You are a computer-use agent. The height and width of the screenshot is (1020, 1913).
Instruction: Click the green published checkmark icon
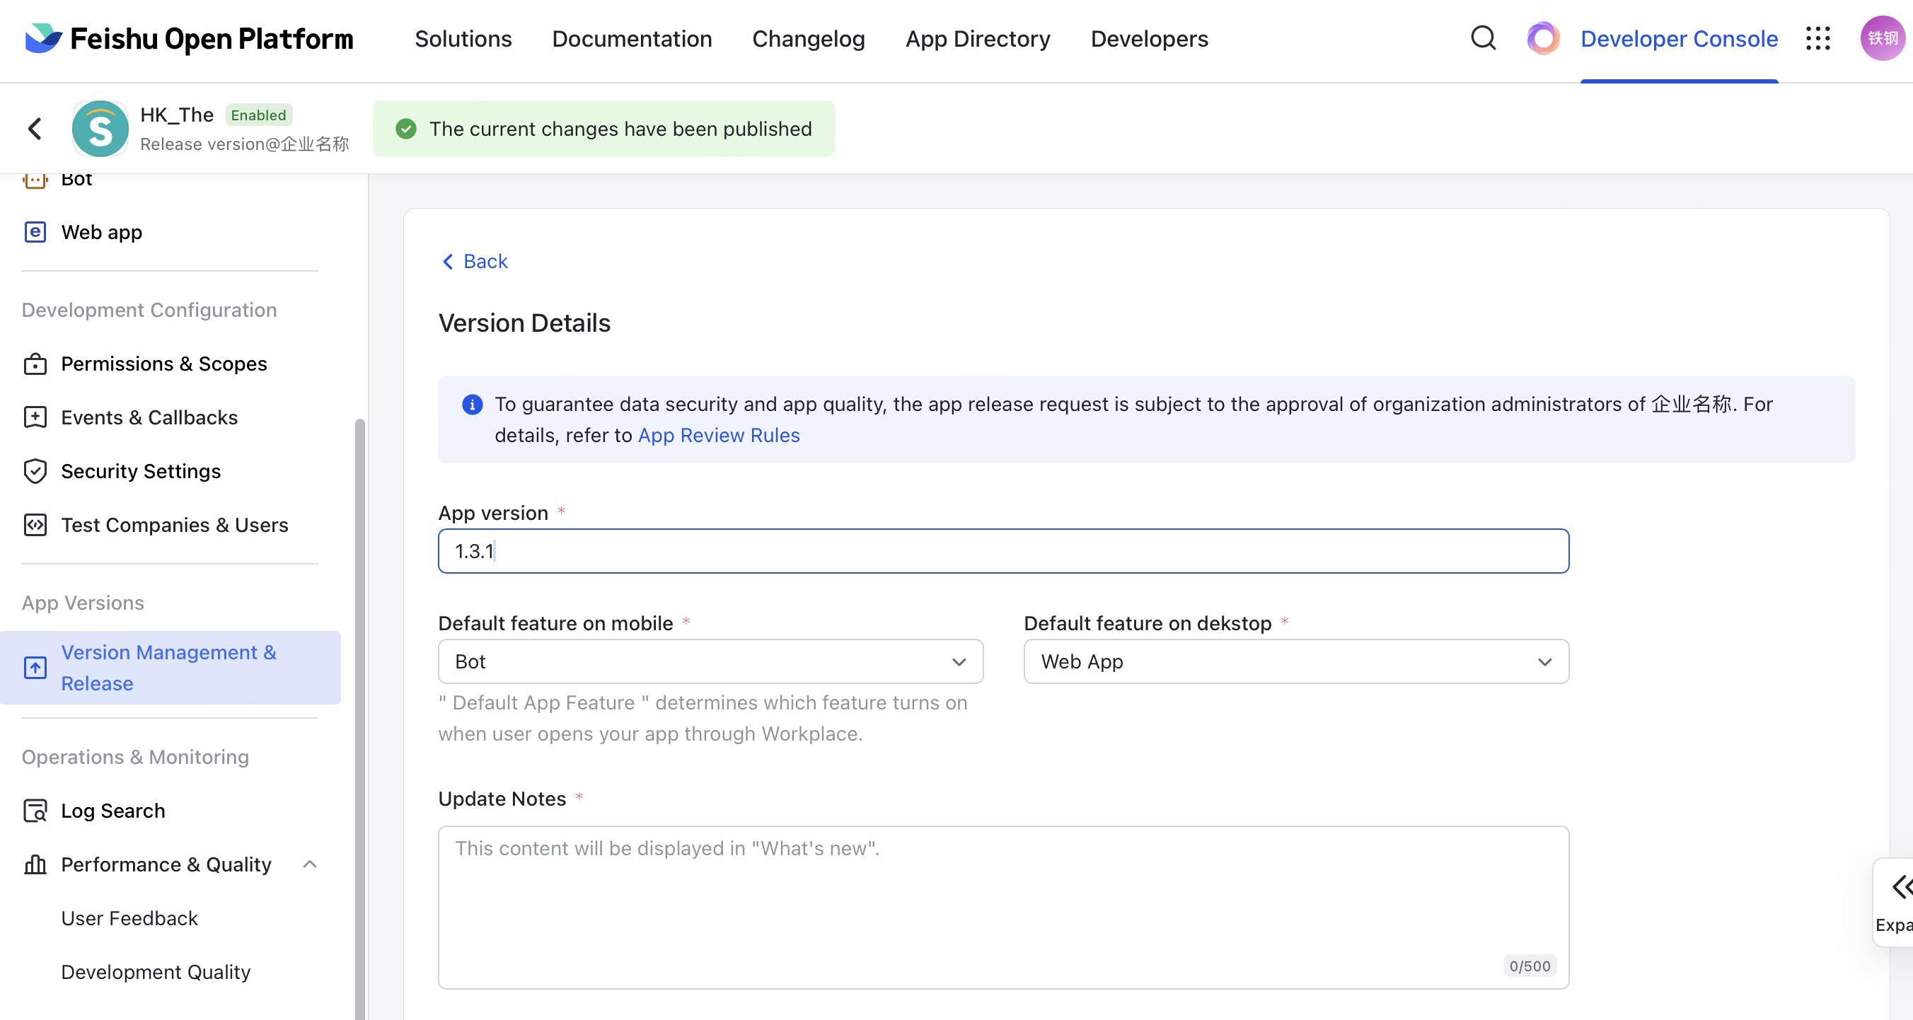406,129
